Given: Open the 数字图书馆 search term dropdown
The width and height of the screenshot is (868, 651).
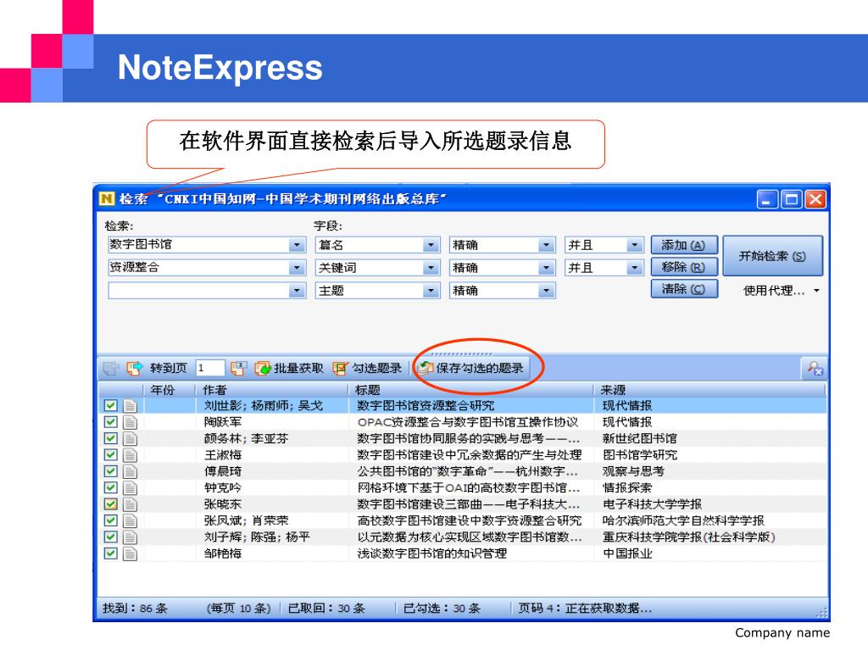Looking at the screenshot, I should [297, 245].
